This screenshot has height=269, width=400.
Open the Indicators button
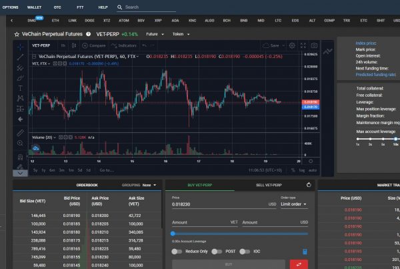pyautogui.click(x=124, y=45)
